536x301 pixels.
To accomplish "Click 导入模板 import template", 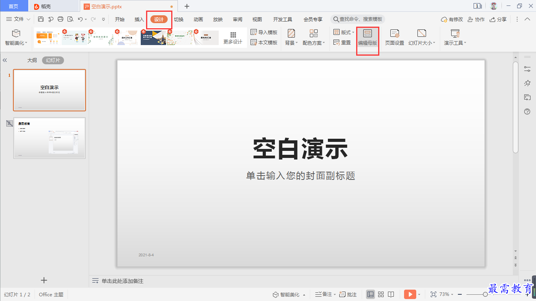I will click(x=264, y=32).
